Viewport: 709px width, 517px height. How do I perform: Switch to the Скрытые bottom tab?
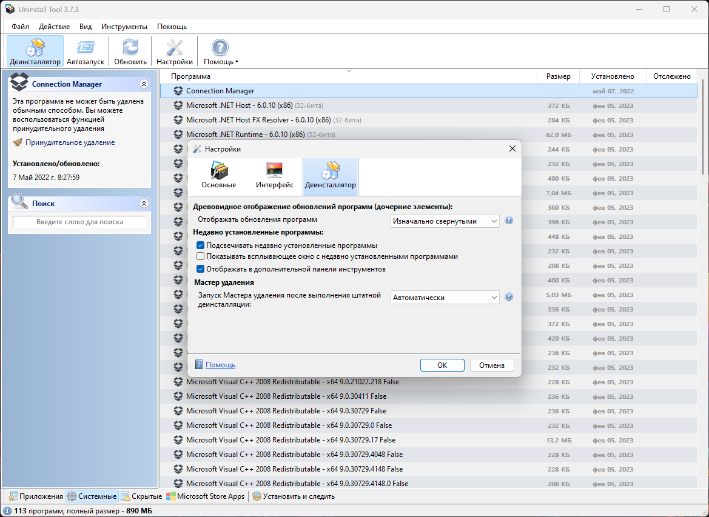[141, 496]
